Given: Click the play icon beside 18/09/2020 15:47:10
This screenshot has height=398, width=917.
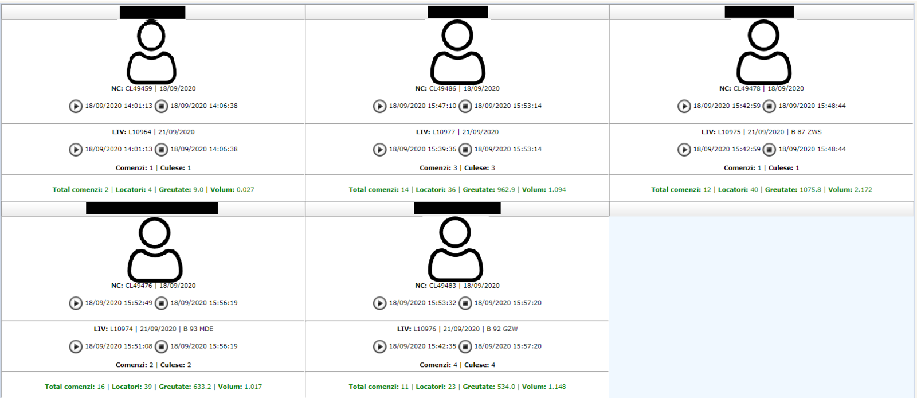Looking at the screenshot, I should click(379, 106).
